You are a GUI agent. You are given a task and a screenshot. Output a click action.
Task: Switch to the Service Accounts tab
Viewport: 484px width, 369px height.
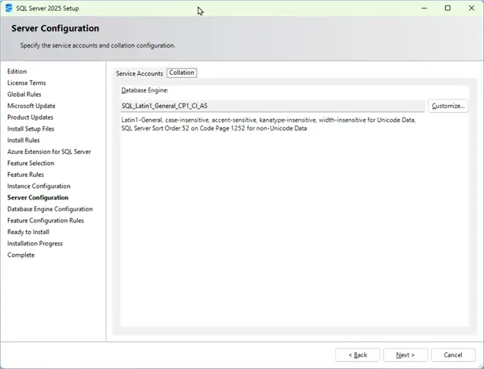(139, 73)
